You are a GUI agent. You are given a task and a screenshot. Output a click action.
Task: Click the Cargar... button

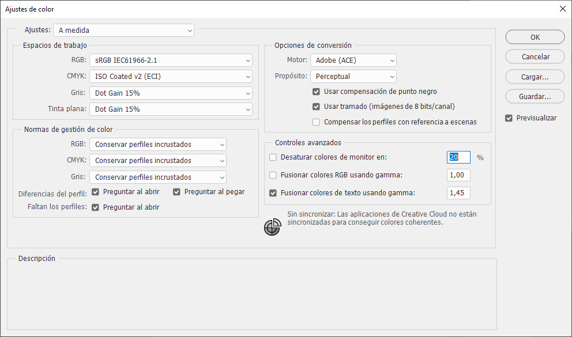click(535, 77)
